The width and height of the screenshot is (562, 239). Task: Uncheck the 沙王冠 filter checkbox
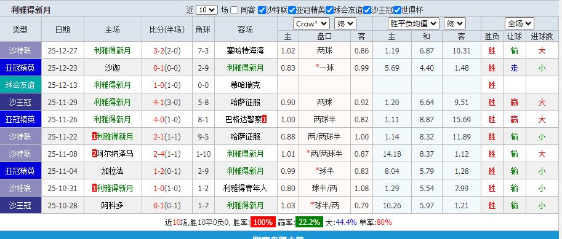tap(367, 10)
